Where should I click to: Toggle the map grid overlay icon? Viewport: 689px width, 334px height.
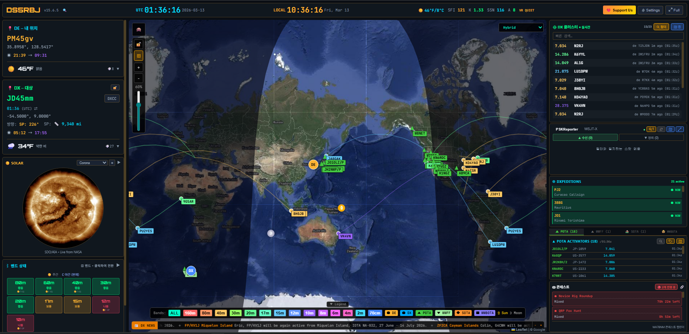pos(139,56)
